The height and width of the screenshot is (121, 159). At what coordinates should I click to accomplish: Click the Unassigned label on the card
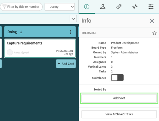(22, 52)
